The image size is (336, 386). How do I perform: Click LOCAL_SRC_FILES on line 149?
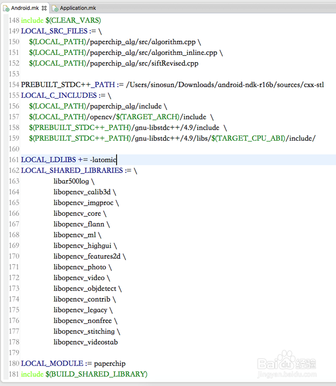[x=54, y=31]
